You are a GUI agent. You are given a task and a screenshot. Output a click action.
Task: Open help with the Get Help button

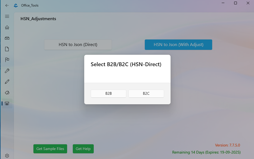click(83, 149)
